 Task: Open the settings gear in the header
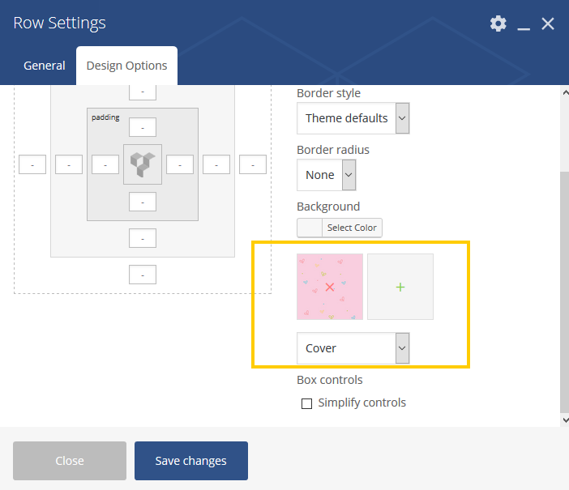pyautogui.click(x=498, y=23)
